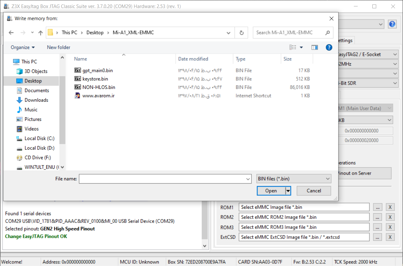Change the file view layout icon
This screenshot has width=403, height=266.
click(x=293, y=47)
